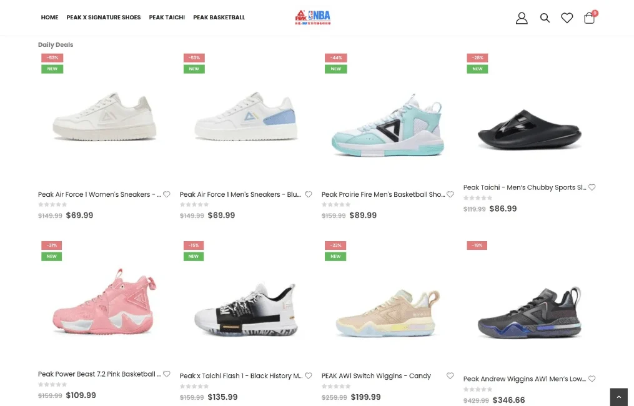Open Peak x Taichi Flash 1 product link
634x406 pixels.
pos(241,375)
